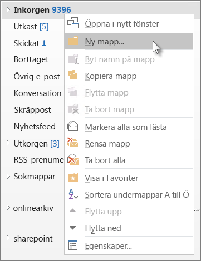Click the A-Z sort icon

coord(73,194)
